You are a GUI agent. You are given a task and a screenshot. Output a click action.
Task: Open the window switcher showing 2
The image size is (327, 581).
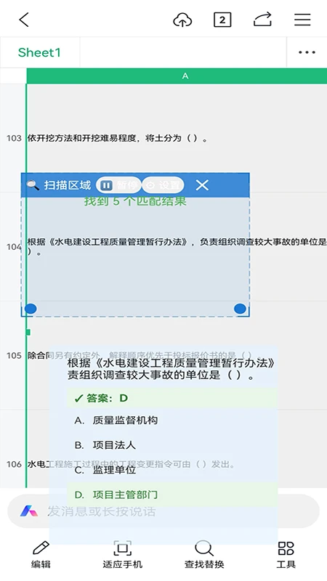click(222, 20)
